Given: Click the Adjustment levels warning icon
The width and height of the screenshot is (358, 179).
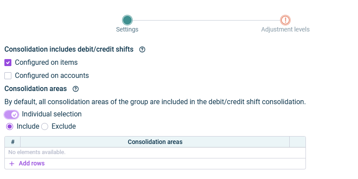Looking at the screenshot, I should pos(285,20).
